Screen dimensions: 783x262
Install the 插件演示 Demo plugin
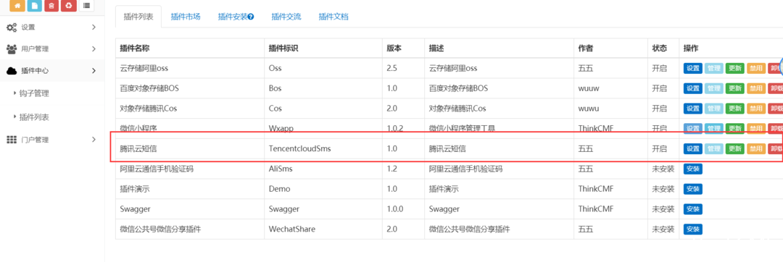(x=693, y=189)
